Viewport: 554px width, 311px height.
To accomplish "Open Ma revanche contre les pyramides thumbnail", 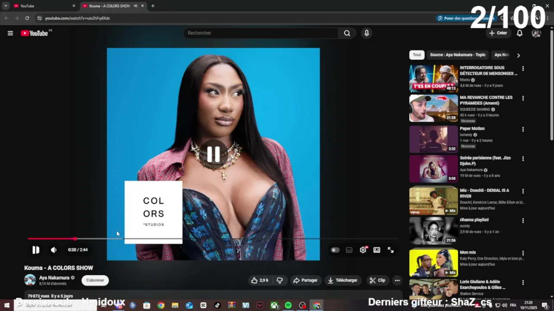I will (433, 108).
